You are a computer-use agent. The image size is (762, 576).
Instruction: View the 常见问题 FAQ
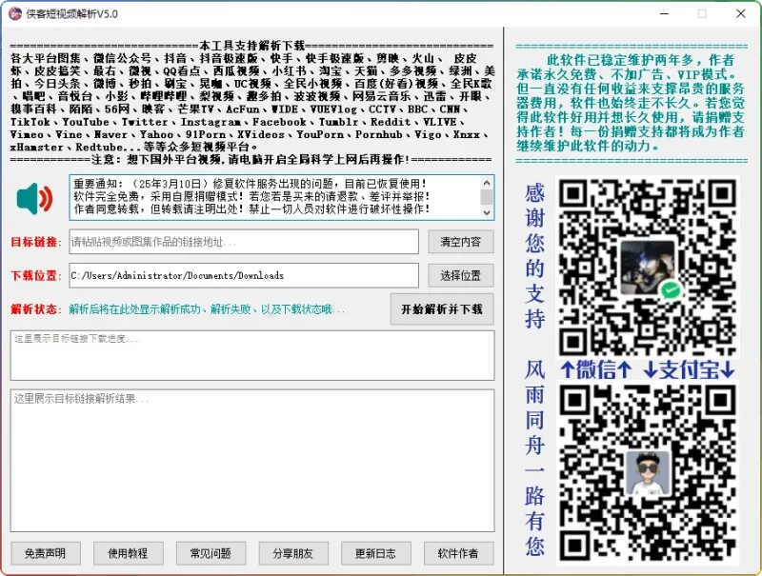click(x=211, y=554)
